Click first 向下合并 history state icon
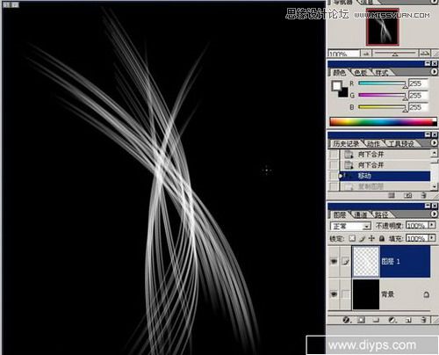The height and width of the screenshot is (355, 439). 349,154
